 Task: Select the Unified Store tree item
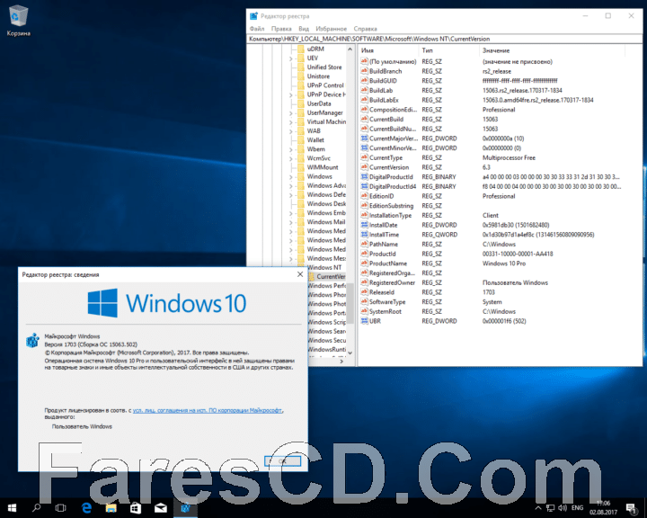point(324,67)
